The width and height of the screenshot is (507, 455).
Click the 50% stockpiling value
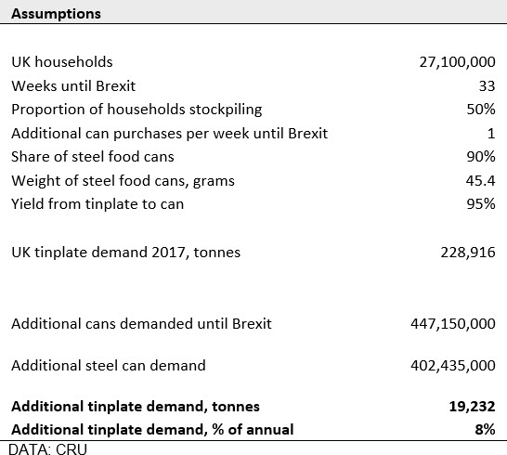pyautogui.click(x=481, y=110)
